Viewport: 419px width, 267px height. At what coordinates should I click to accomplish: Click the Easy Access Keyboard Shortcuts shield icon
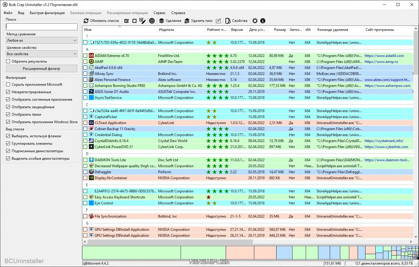pyautogui.click(x=91, y=197)
